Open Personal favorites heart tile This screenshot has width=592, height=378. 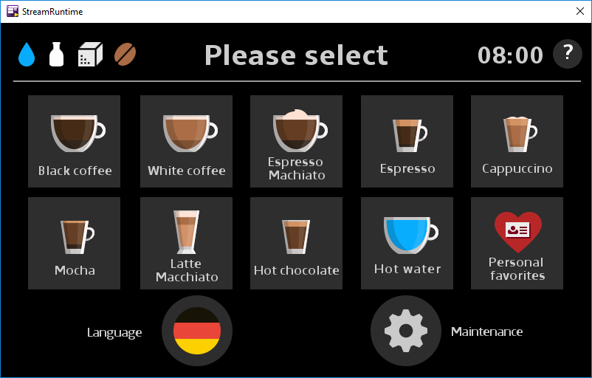point(517,243)
